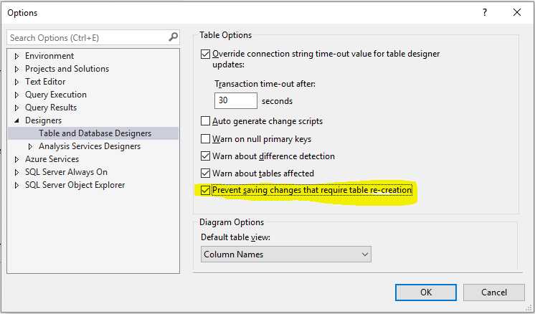The width and height of the screenshot is (535, 314).
Task: Uncheck Prevent saving changes requiring table re-creation
Action: [206, 191]
